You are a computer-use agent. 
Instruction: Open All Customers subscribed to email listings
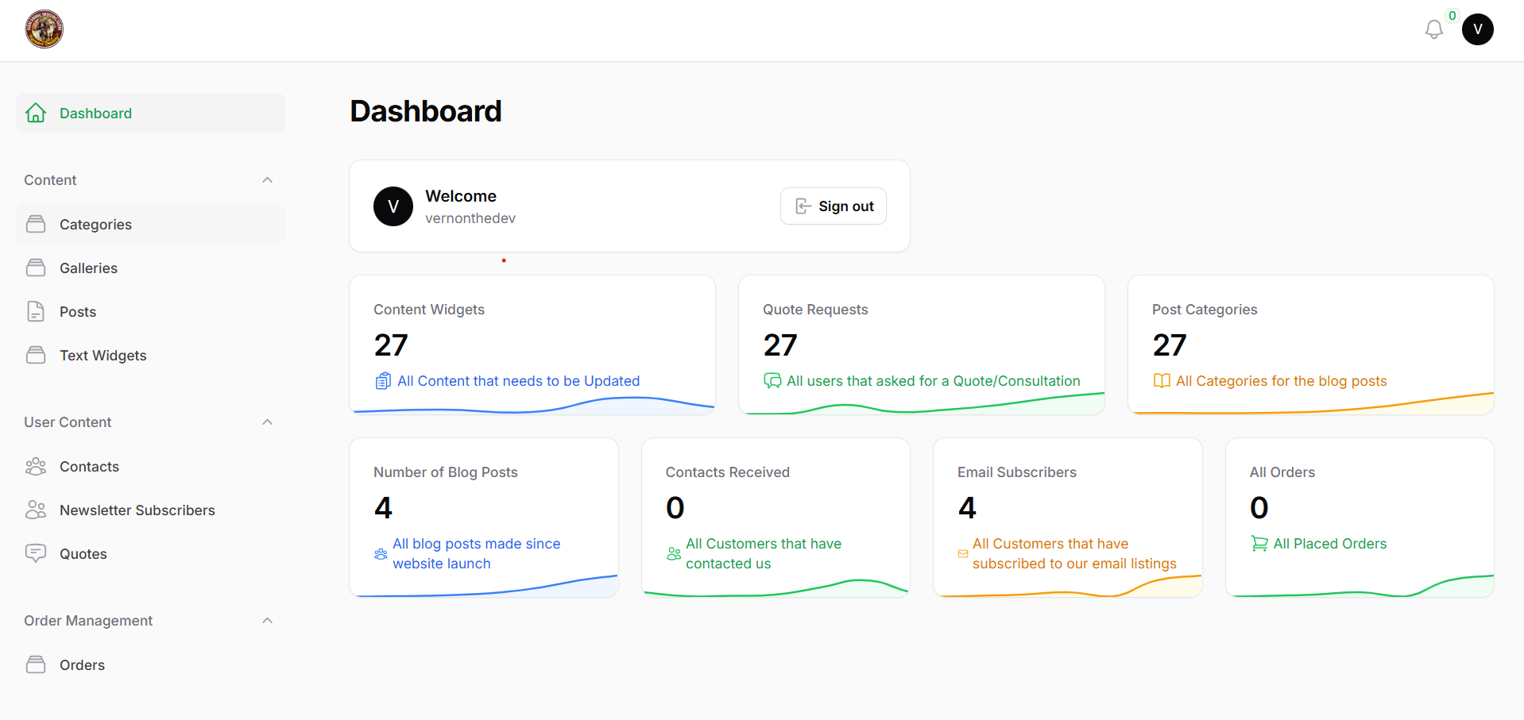click(1074, 553)
